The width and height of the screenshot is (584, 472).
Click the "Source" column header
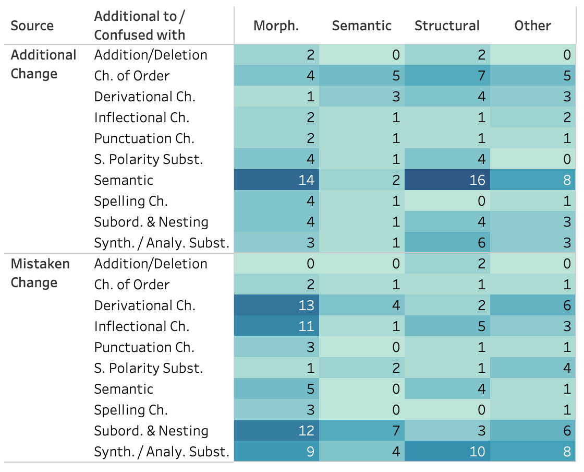pyautogui.click(x=32, y=26)
